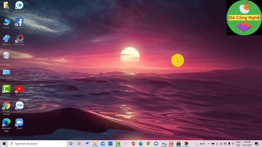Select the Recycle Bin icon
The image size is (262, 147).
tap(7, 57)
